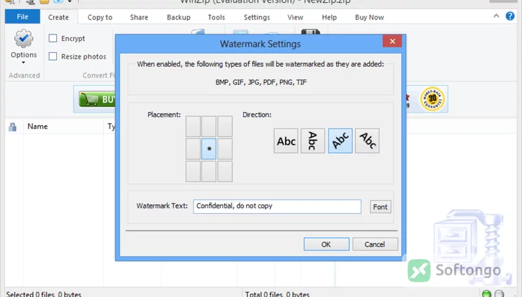Select diagonal downward Abc direction

367,141
